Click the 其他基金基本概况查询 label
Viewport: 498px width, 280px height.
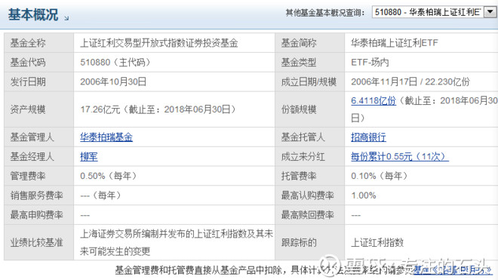click(325, 13)
